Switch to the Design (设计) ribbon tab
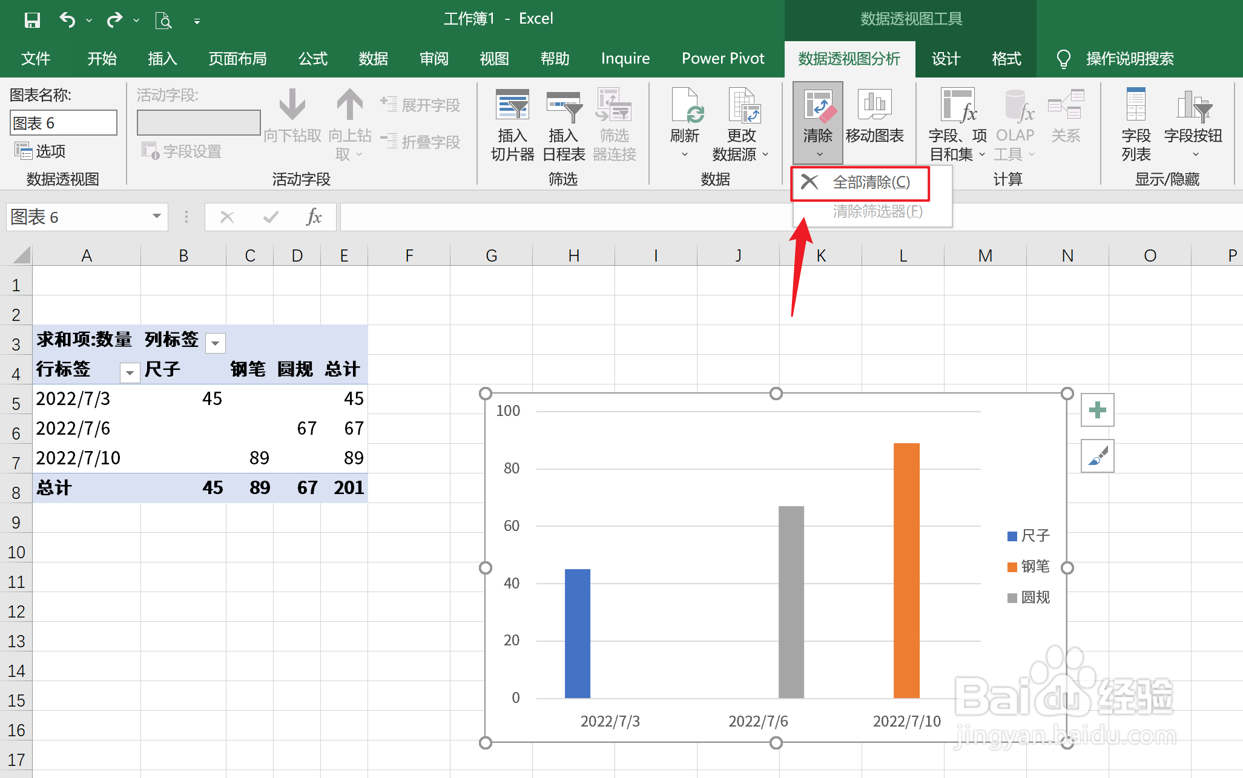Image resolution: width=1243 pixels, height=778 pixels. [x=946, y=59]
